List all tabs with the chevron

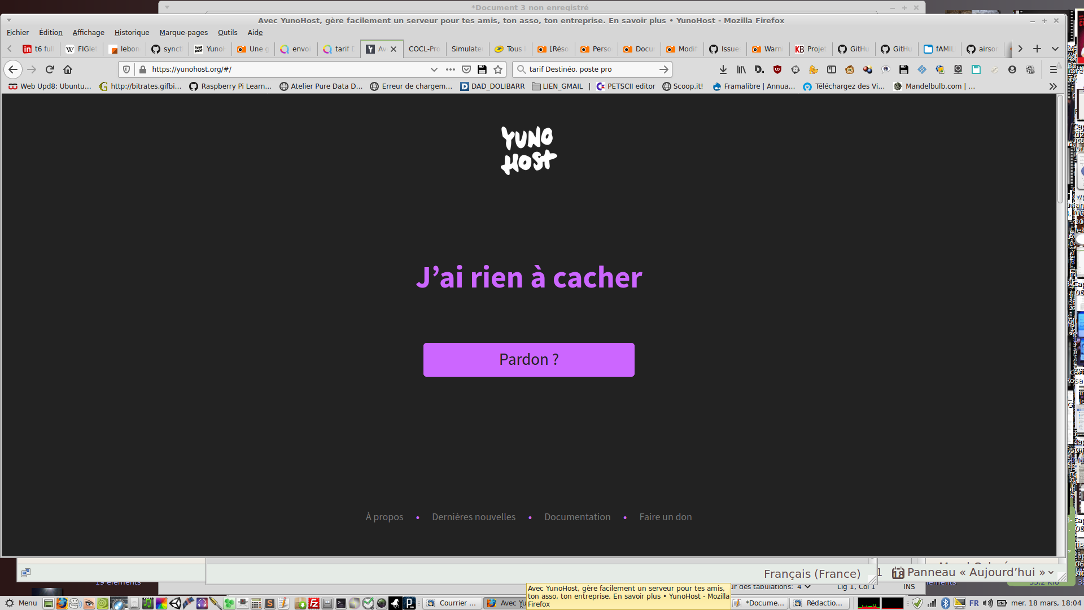[1055, 49]
